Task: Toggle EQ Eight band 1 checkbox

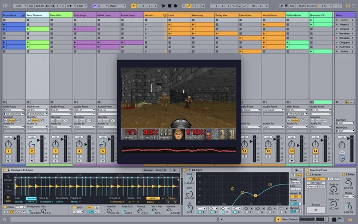Action: point(200,212)
